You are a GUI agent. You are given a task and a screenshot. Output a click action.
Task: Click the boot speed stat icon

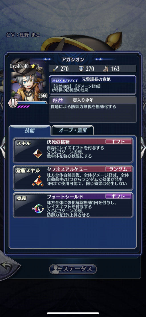pyautogui.click(x=106, y=69)
